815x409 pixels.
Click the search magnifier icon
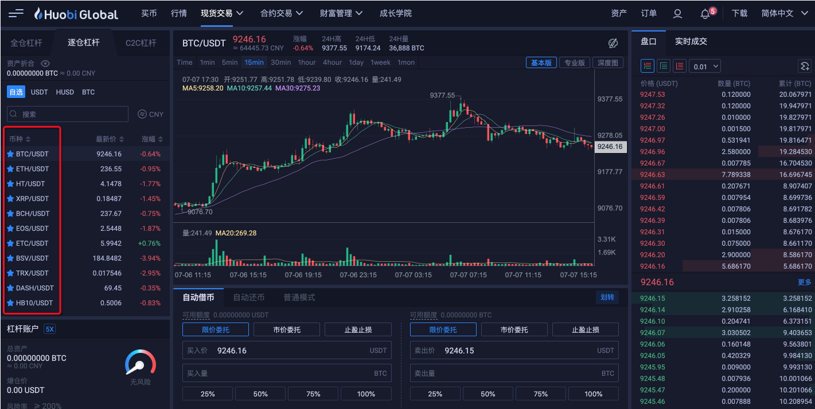click(x=14, y=114)
